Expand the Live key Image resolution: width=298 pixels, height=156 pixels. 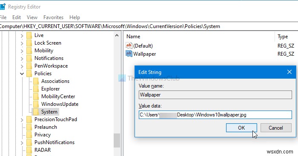pos(22,35)
